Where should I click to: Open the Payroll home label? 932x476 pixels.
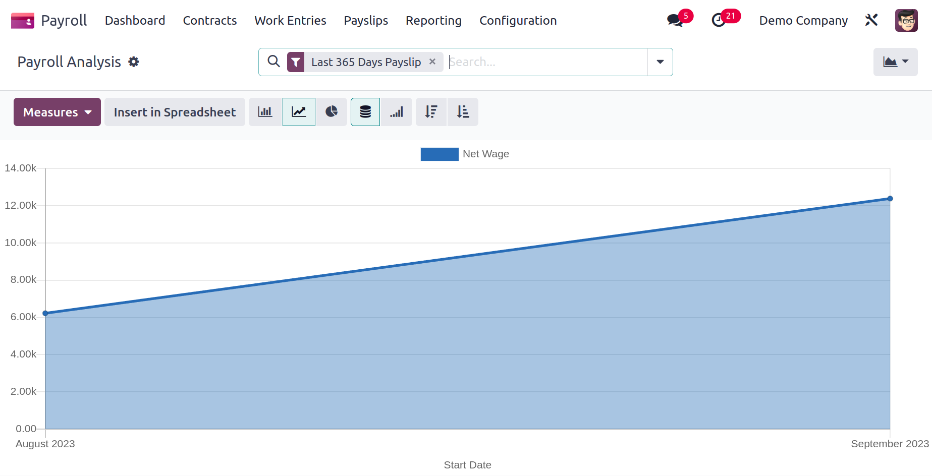coord(64,21)
